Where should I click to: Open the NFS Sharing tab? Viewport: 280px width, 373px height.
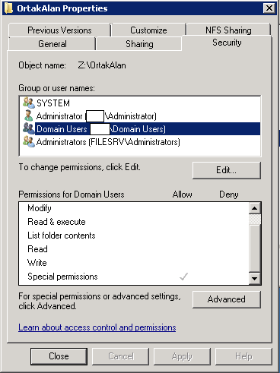tap(228, 30)
